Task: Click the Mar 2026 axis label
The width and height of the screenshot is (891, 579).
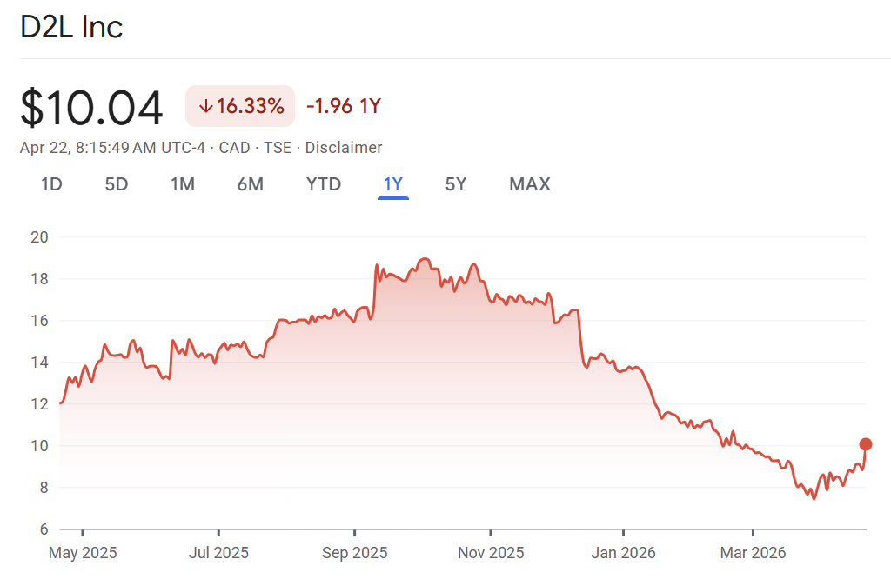Action: [x=753, y=553]
